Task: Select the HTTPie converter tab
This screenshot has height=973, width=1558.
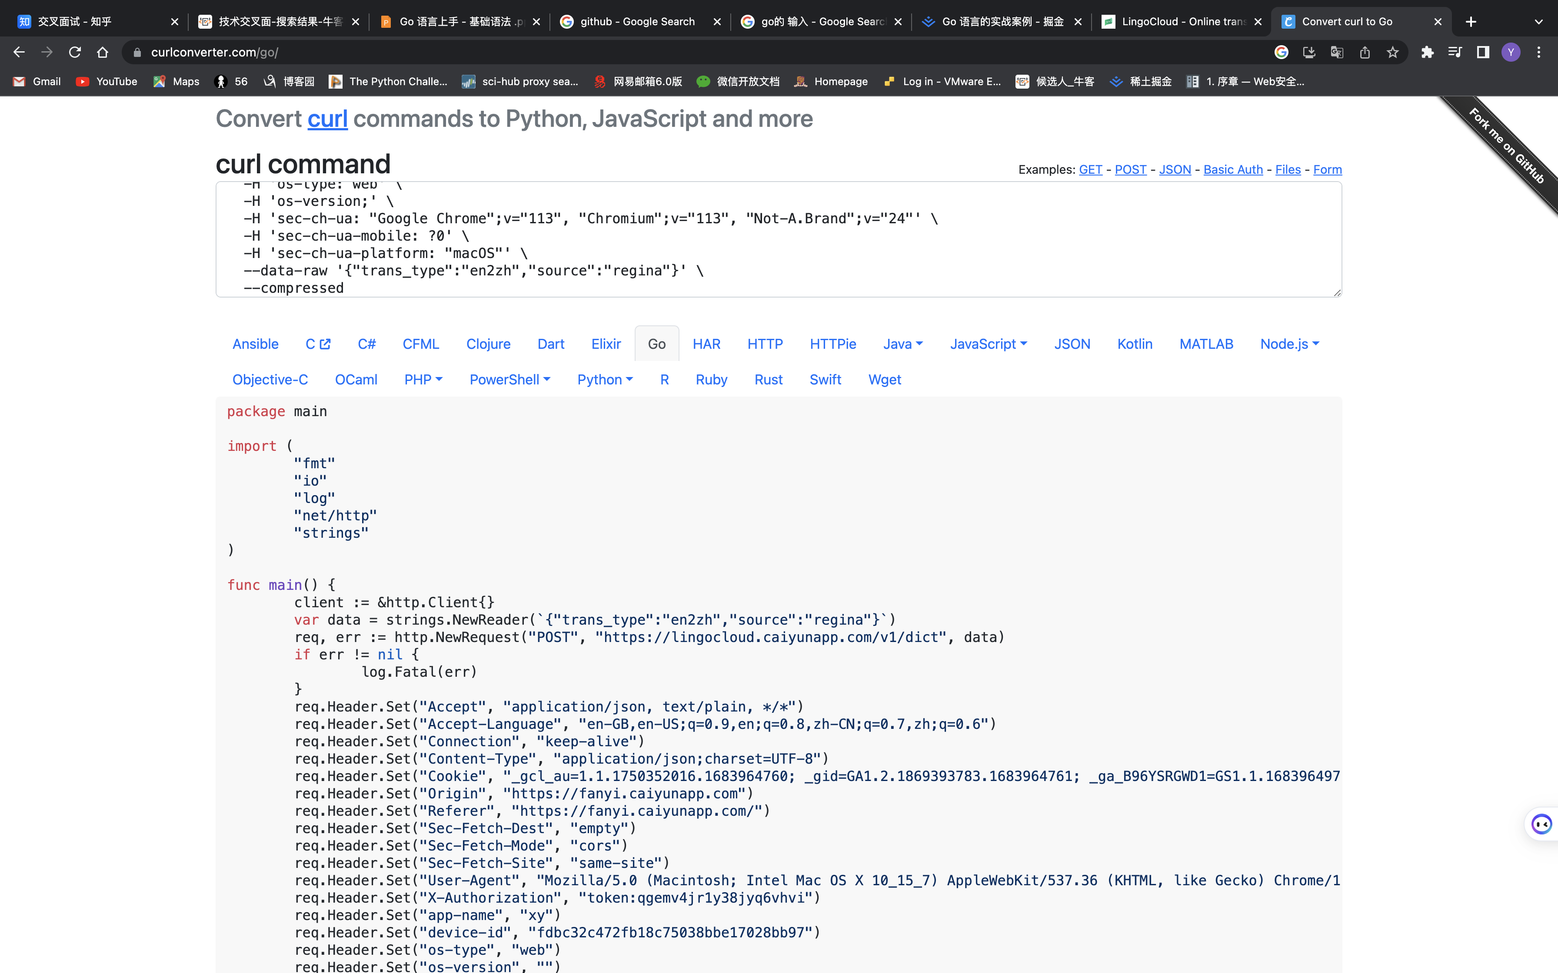Action: pyautogui.click(x=833, y=344)
